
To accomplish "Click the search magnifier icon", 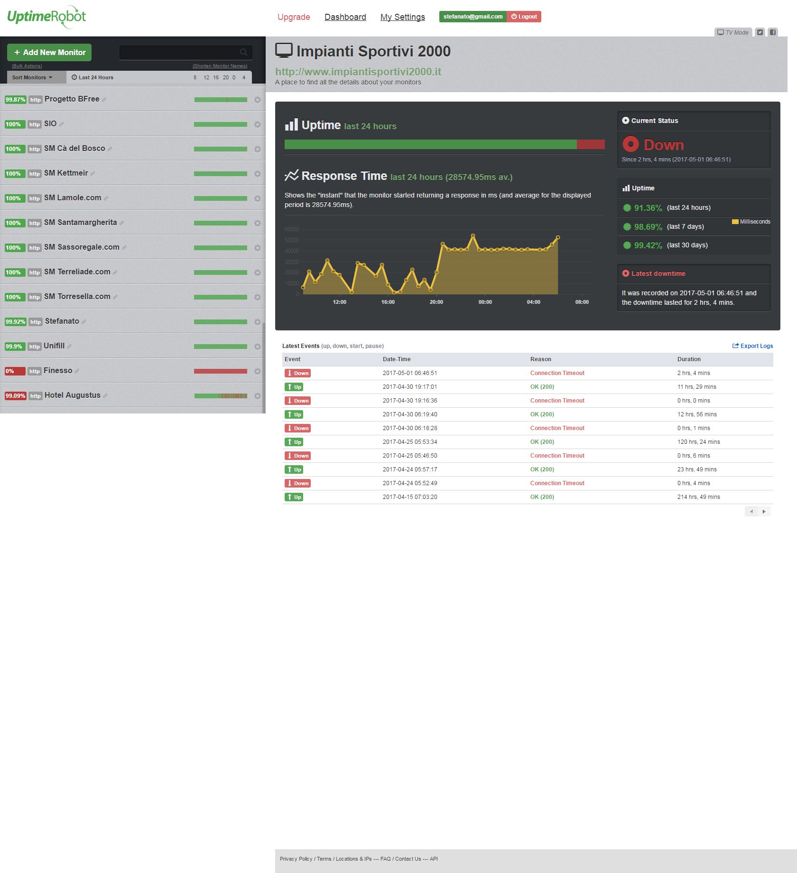I will [x=243, y=52].
